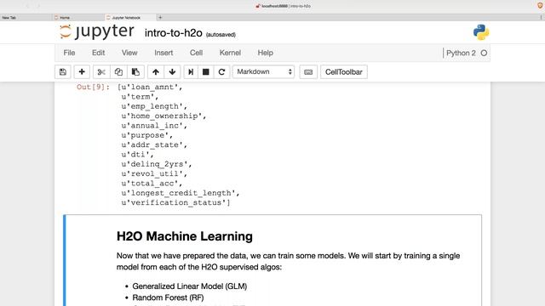Viewport: 545px width, 306px height.
Task: Open the Edit menu
Action: coord(99,53)
